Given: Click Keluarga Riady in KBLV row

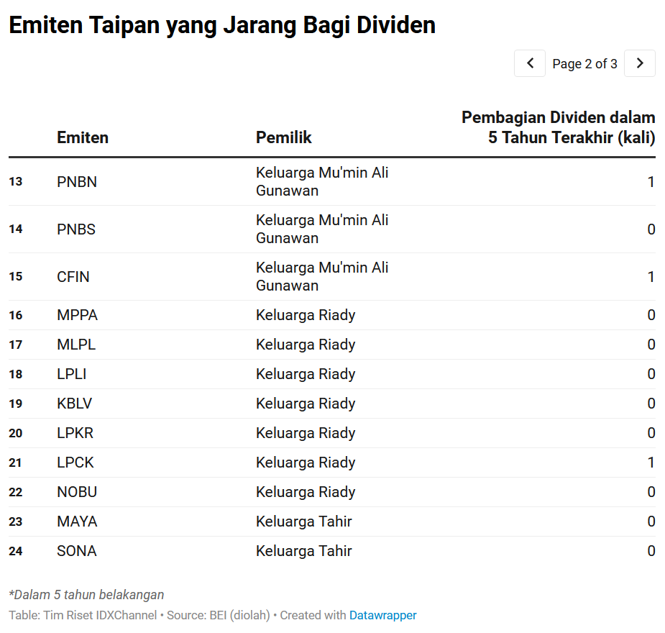Looking at the screenshot, I should pyautogui.click(x=306, y=404).
